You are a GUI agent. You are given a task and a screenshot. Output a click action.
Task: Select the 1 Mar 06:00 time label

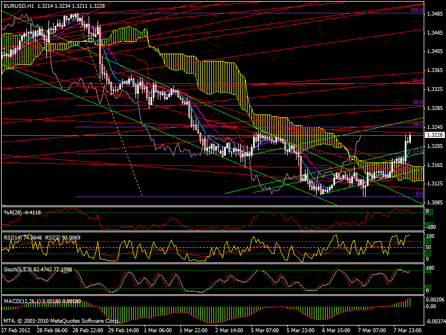click(158, 331)
